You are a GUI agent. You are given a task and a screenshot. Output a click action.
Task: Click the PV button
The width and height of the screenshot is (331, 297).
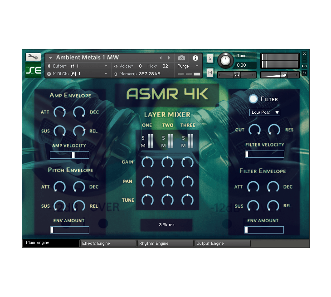(x=304, y=73)
